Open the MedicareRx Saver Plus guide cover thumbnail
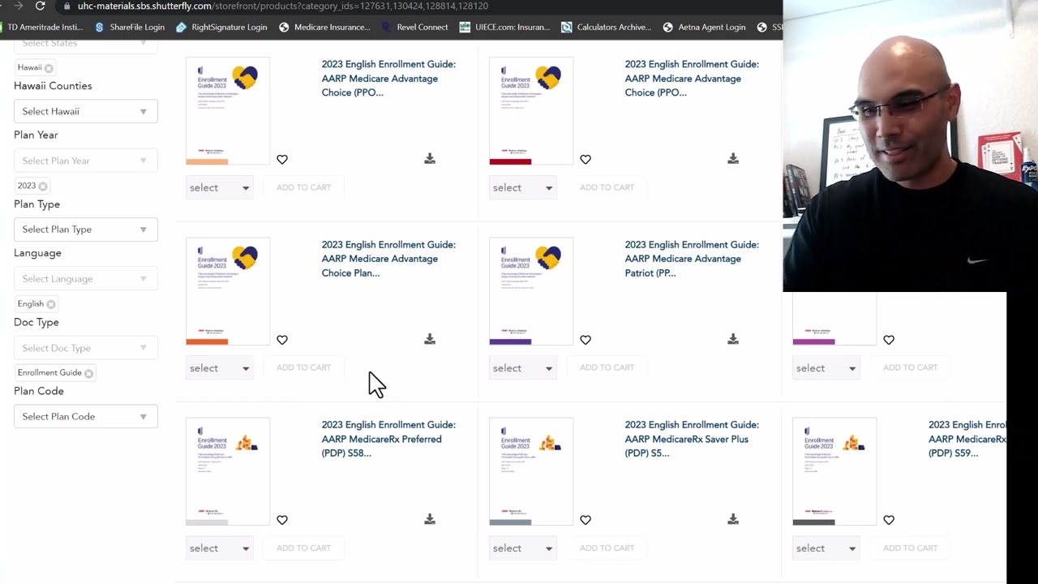 click(531, 471)
